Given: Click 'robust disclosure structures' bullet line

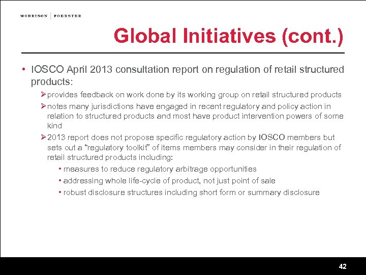Looking at the screenshot, I should (x=192, y=193).
